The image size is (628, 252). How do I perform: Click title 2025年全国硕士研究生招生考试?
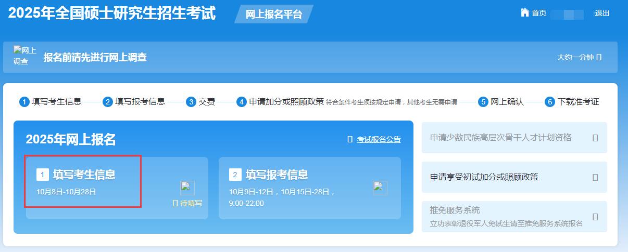point(112,13)
